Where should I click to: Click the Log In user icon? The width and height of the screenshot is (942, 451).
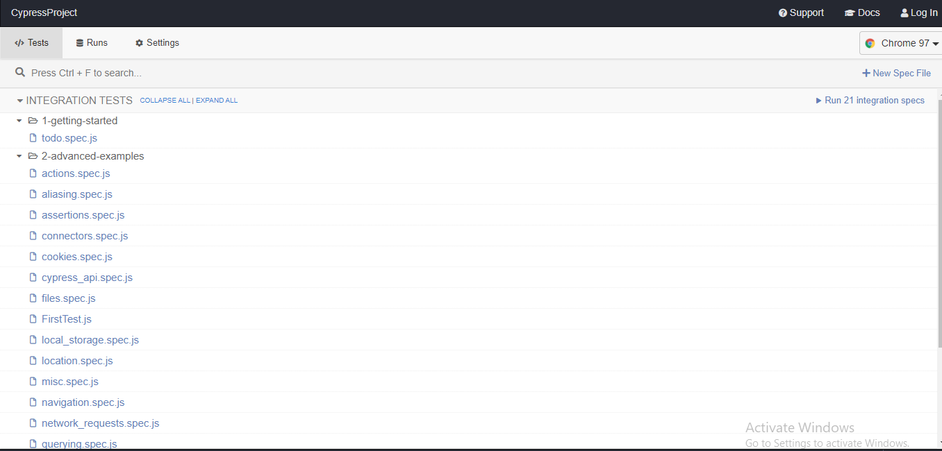tap(904, 13)
